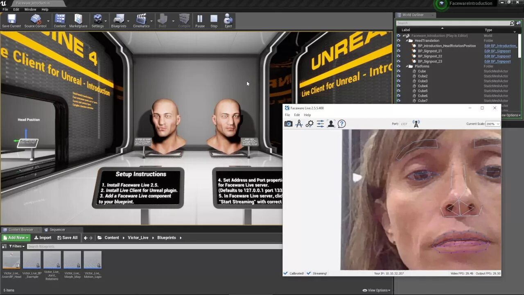This screenshot has height=295, width=524.
Task: Toggle visibility of BP_Introduction_HeadRotationPosition
Action: tap(398, 46)
